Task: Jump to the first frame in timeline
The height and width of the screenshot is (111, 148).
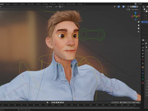Action: [x=52, y=102]
